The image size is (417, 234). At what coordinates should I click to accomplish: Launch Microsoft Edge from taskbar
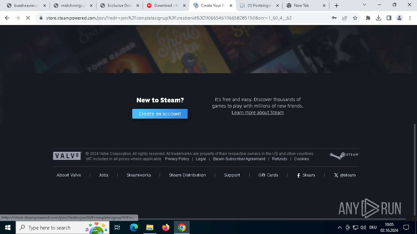[x=134, y=227]
